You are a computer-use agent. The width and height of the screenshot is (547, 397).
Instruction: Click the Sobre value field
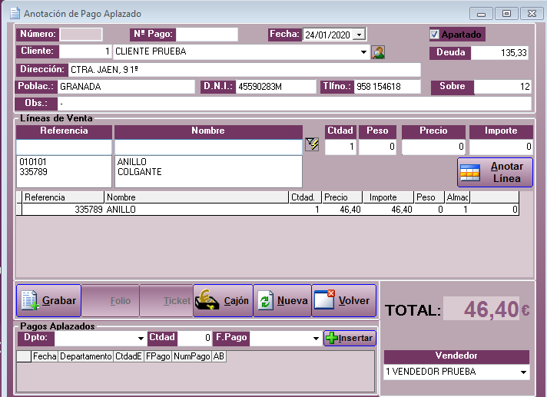(502, 87)
